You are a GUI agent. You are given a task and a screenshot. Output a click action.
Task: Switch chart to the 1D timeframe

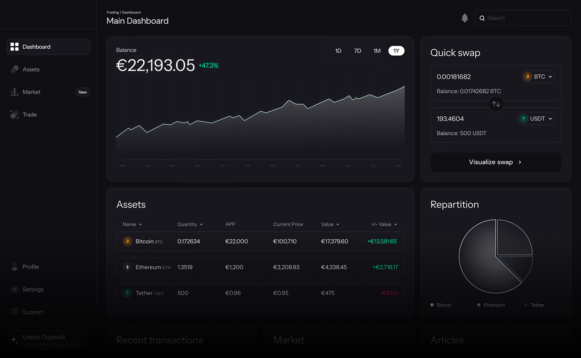(x=338, y=51)
